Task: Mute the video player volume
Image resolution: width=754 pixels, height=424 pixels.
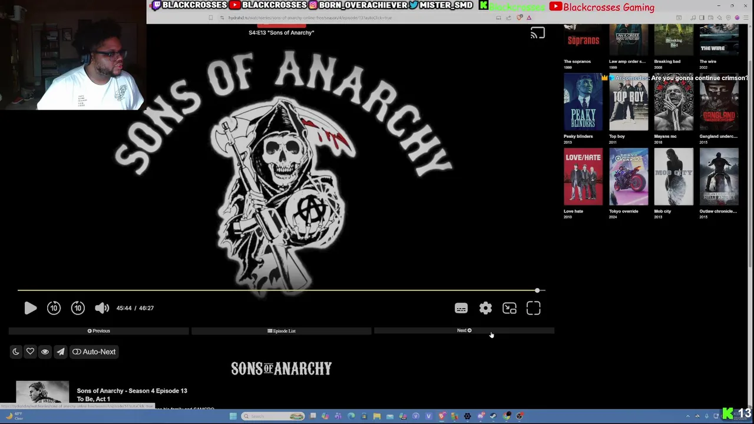Action: 102,308
